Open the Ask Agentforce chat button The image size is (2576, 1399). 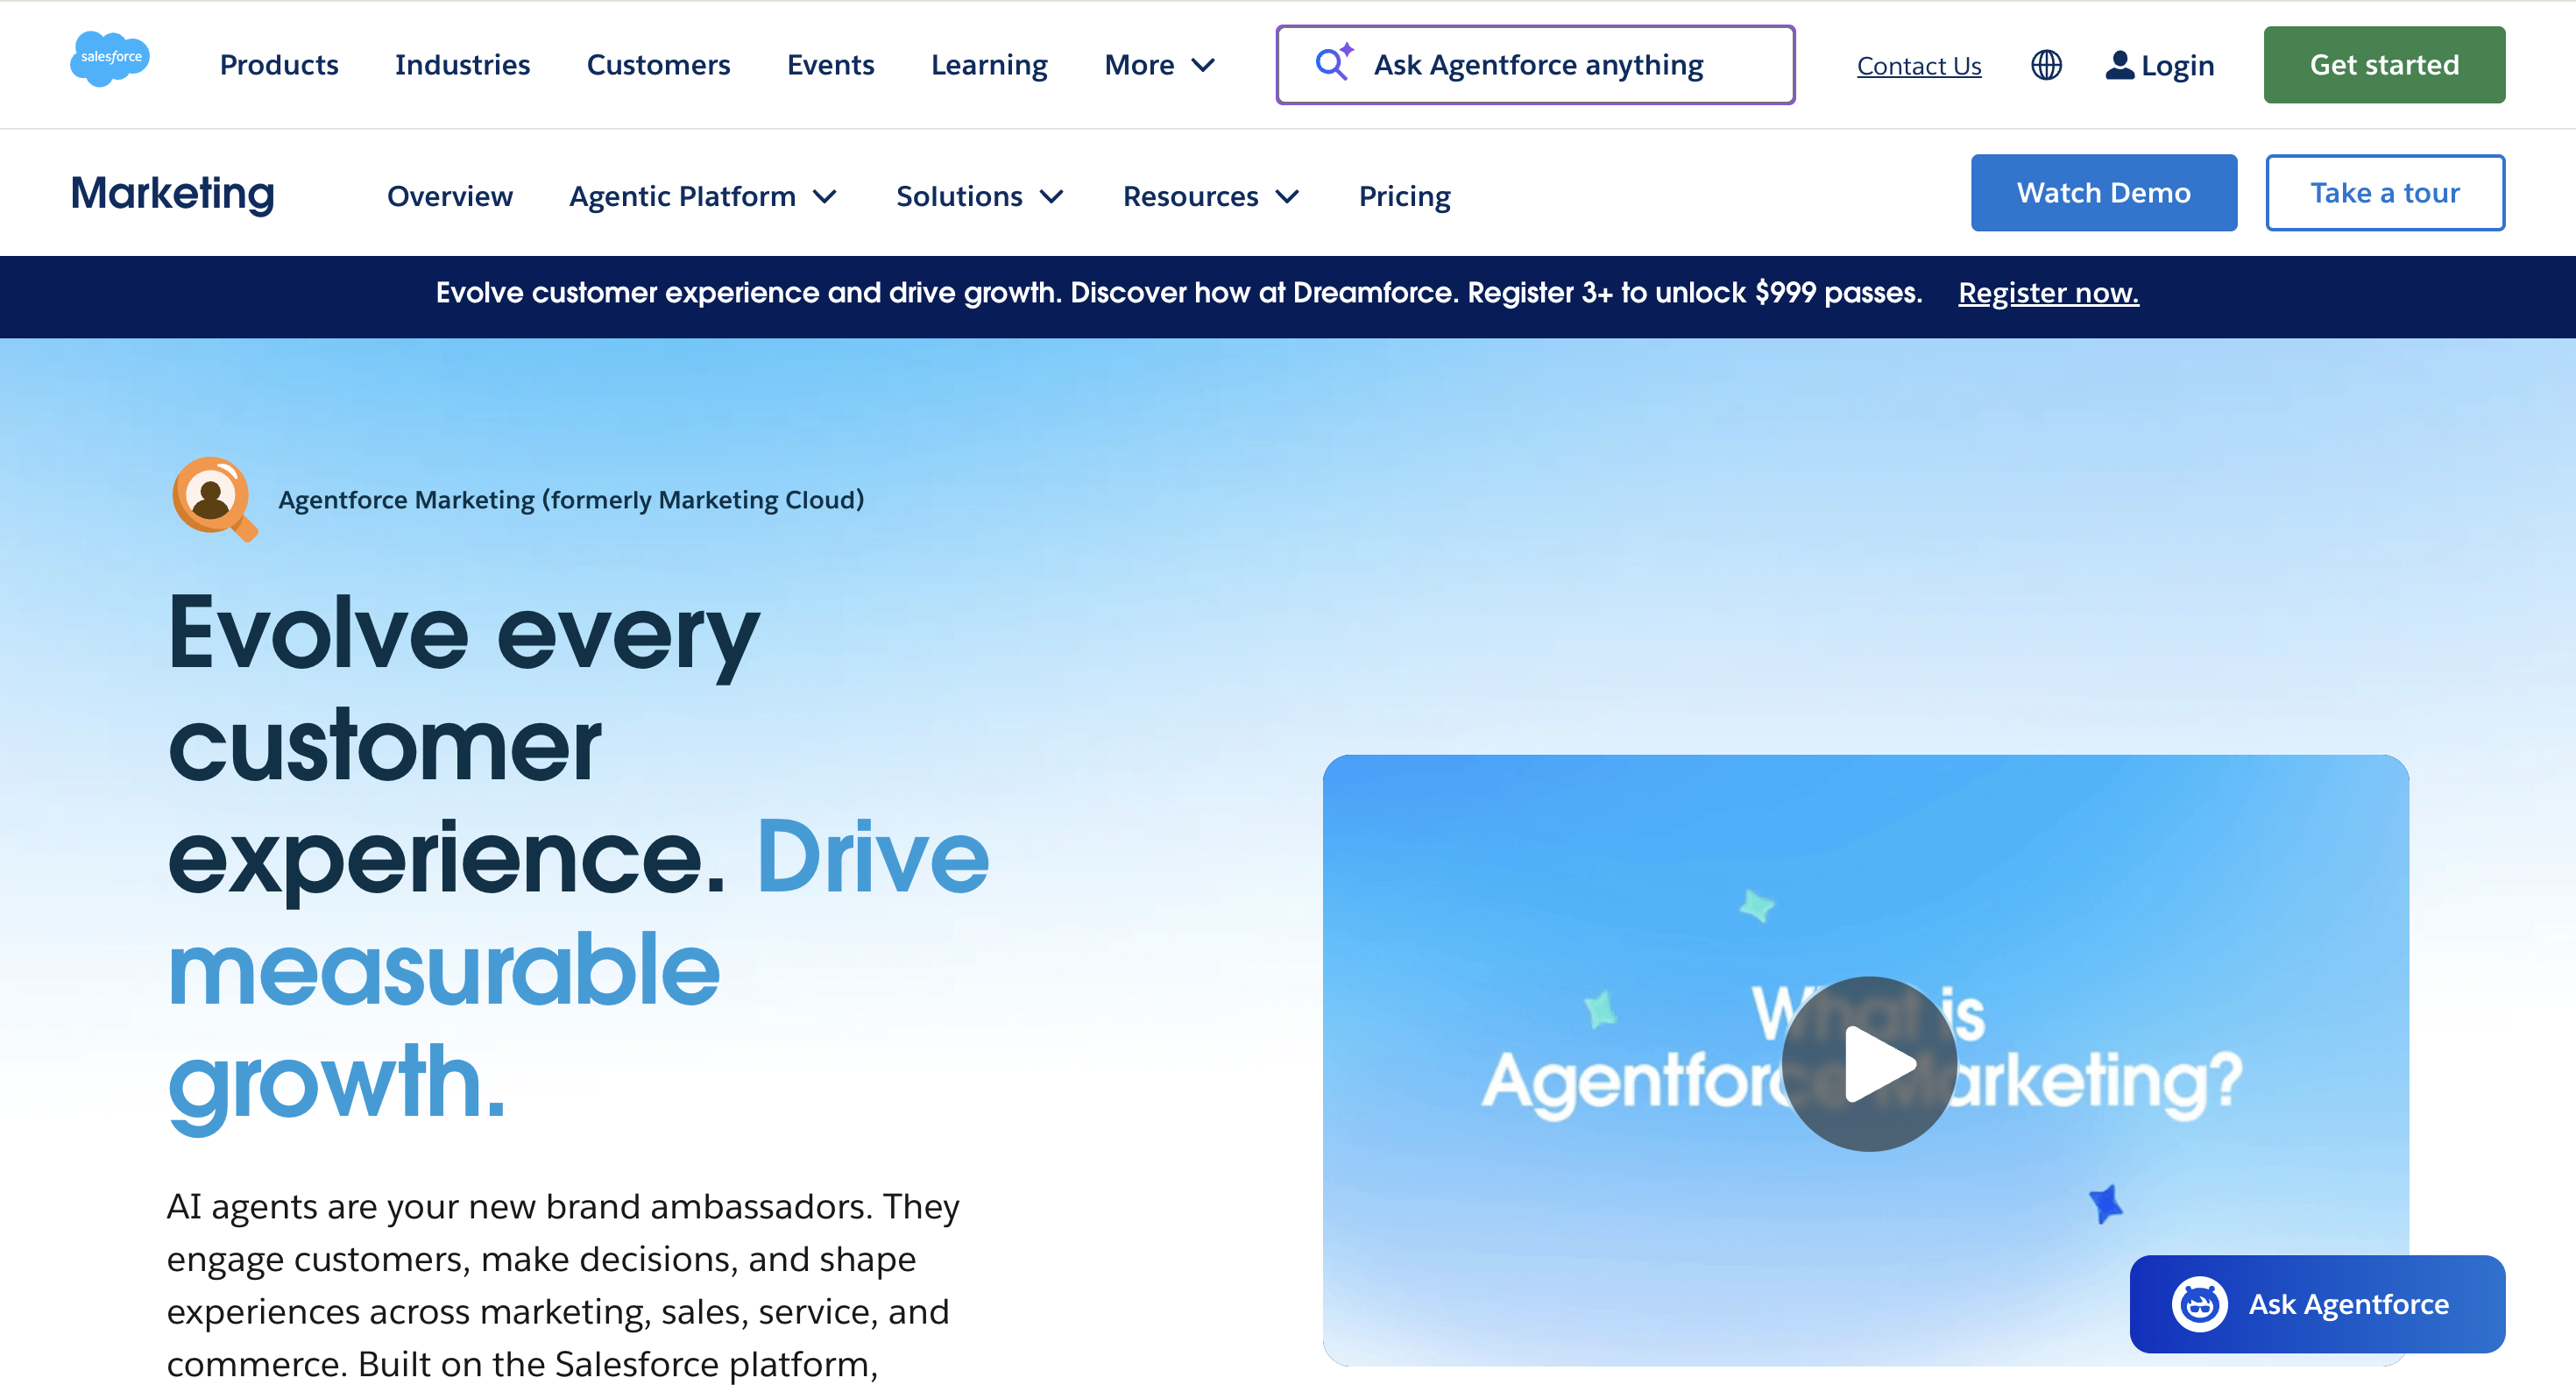pos(2317,1304)
